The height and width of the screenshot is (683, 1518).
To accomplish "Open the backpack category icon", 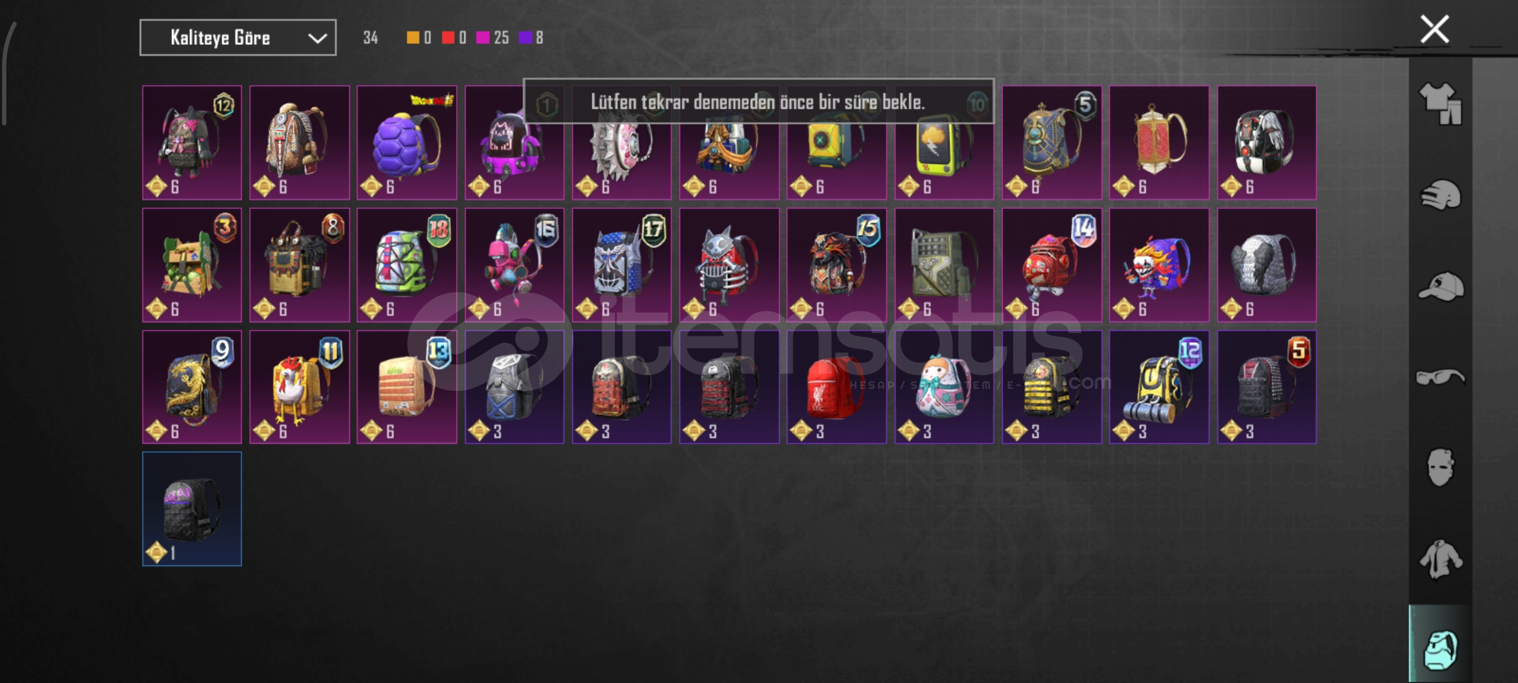I will coord(1440,649).
